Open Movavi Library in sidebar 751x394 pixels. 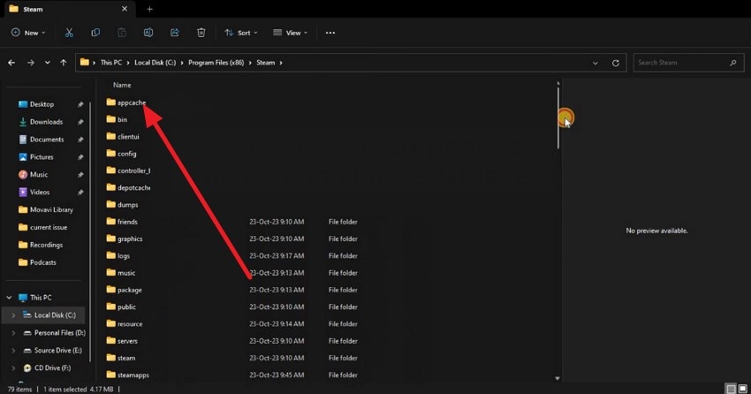click(x=51, y=209)
